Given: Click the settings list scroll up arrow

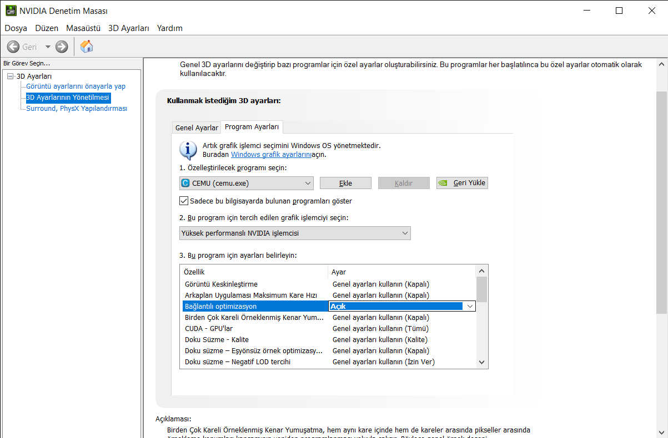Looking at the screenshot, I should pyautogui.click(x=481, y=271).
